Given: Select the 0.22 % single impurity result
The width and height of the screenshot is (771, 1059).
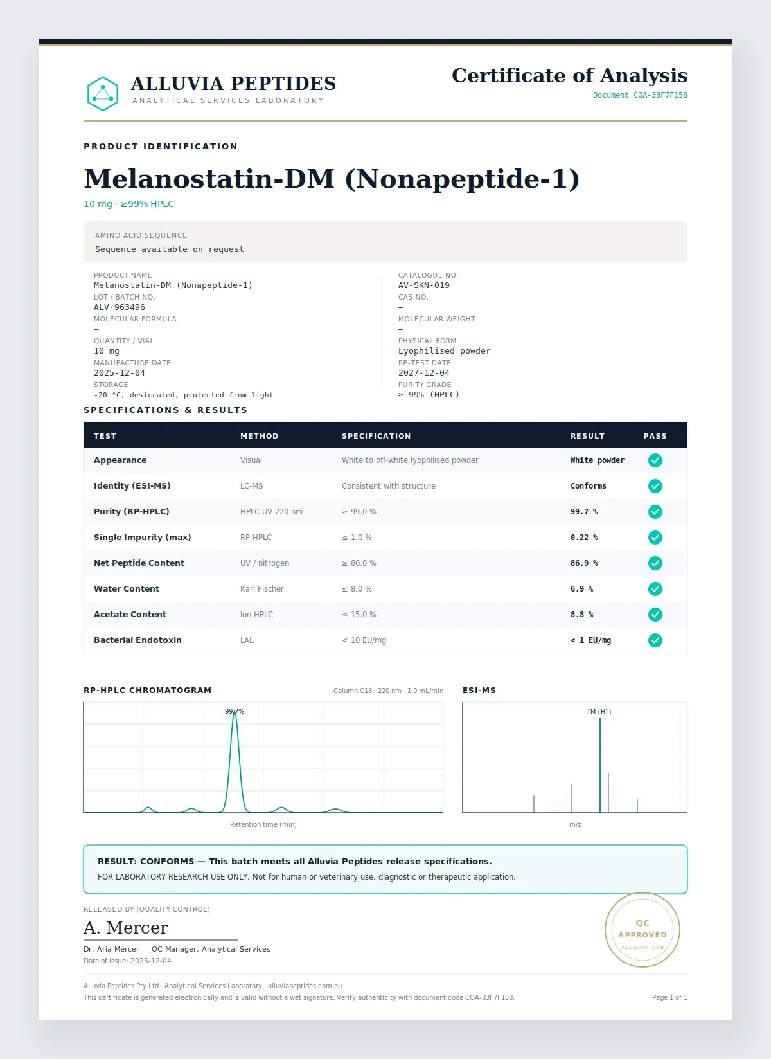Looking at the screenshot, I should [x=584, y=538].
